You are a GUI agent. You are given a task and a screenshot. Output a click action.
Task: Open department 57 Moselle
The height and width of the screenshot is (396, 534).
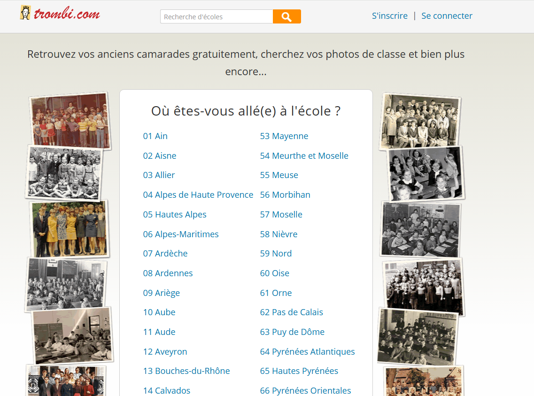click(281, 215)
